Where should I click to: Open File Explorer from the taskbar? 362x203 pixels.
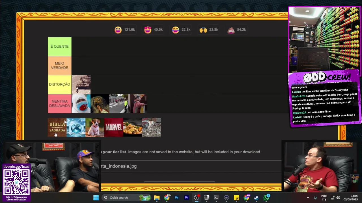pos(157,198)
